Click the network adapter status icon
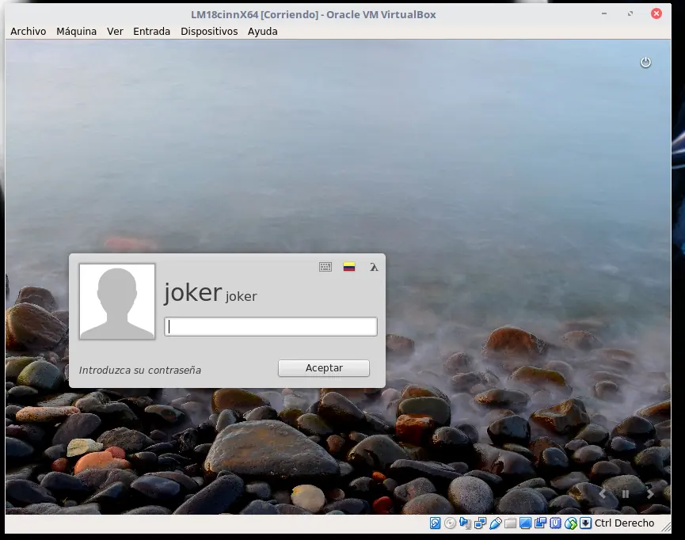 [481, 523]
